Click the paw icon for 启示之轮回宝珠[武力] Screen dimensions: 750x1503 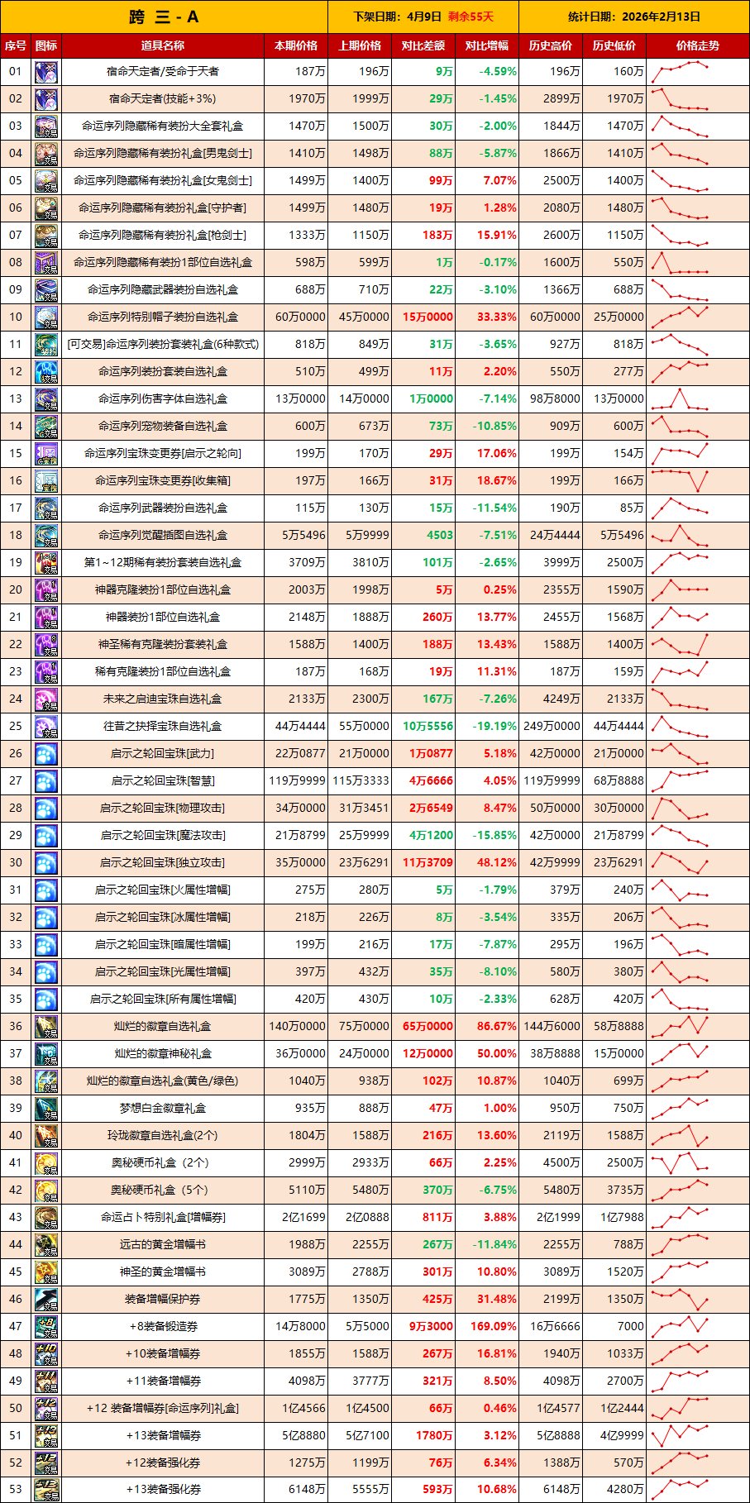click(46, 754)
